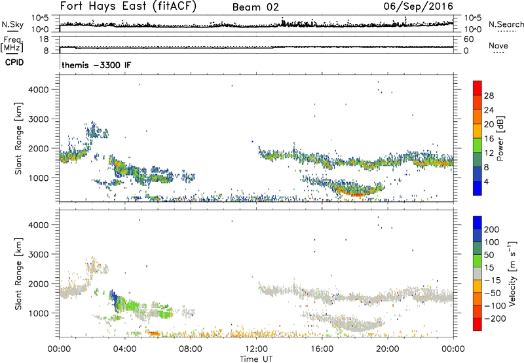This screenshot has width=524, height=363.
Task: Click 'Slant Range [km]' label of velocity panel
Action: 18,274
